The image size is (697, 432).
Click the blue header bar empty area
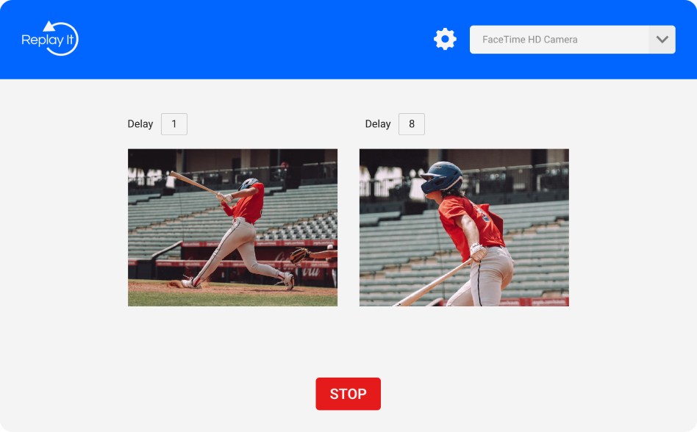pos(257,40)
